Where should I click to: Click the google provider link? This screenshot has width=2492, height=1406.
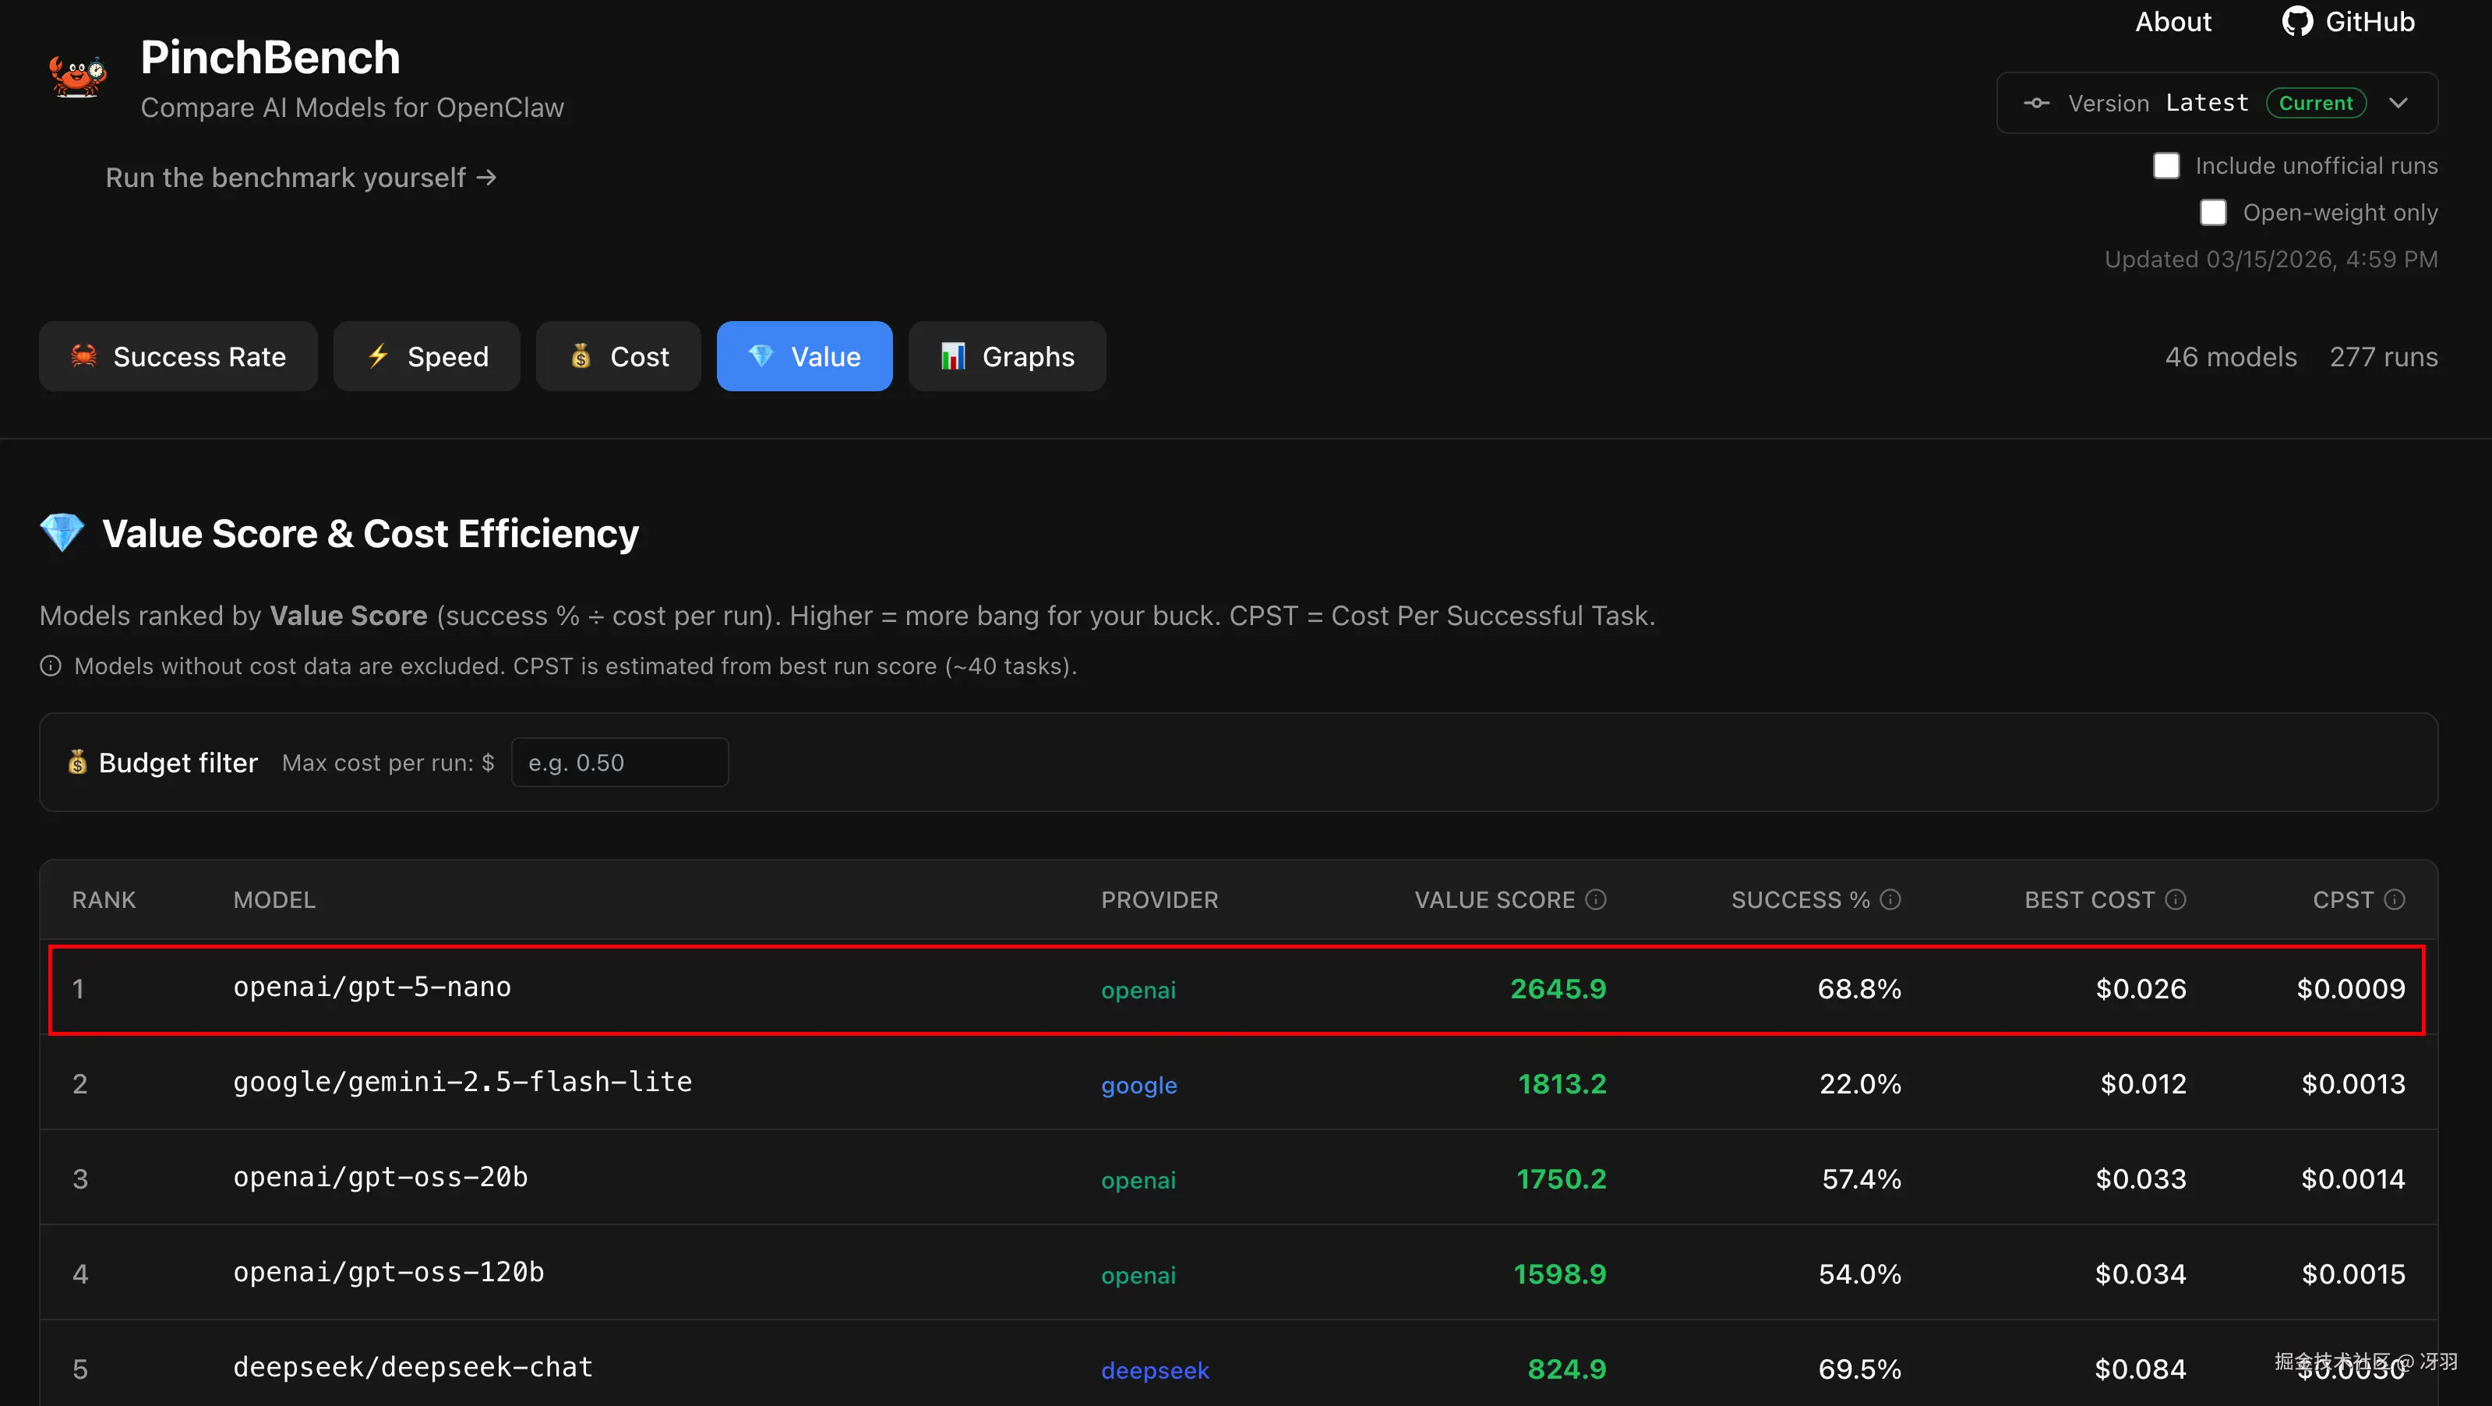point(1138,1085)
